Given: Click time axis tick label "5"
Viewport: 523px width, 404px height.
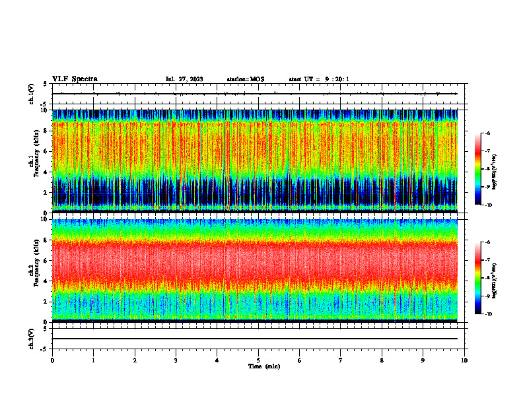Looking at the screenshot, I should [x=258, y=360].
